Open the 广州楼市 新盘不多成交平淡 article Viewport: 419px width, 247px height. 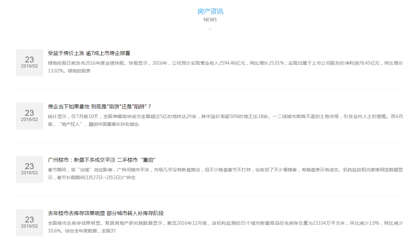[x=102, y=160]
